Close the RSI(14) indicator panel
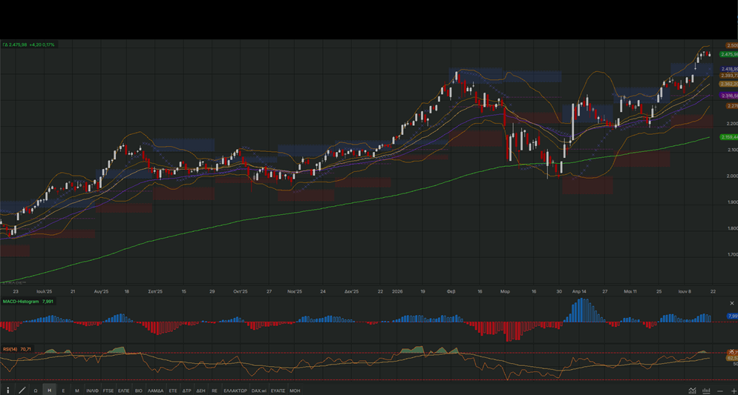The height and width of the screenshot is (395, 738). [731, 351]
